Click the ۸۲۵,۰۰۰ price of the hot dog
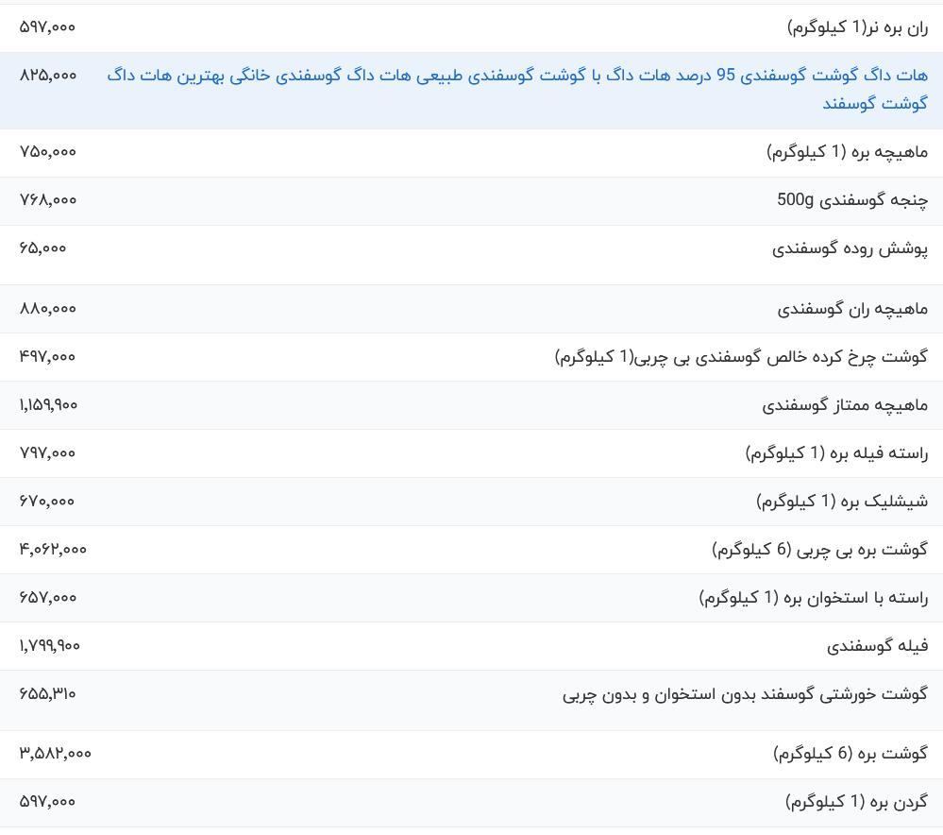Screen dimensions: 943x835 click(48, 76)
